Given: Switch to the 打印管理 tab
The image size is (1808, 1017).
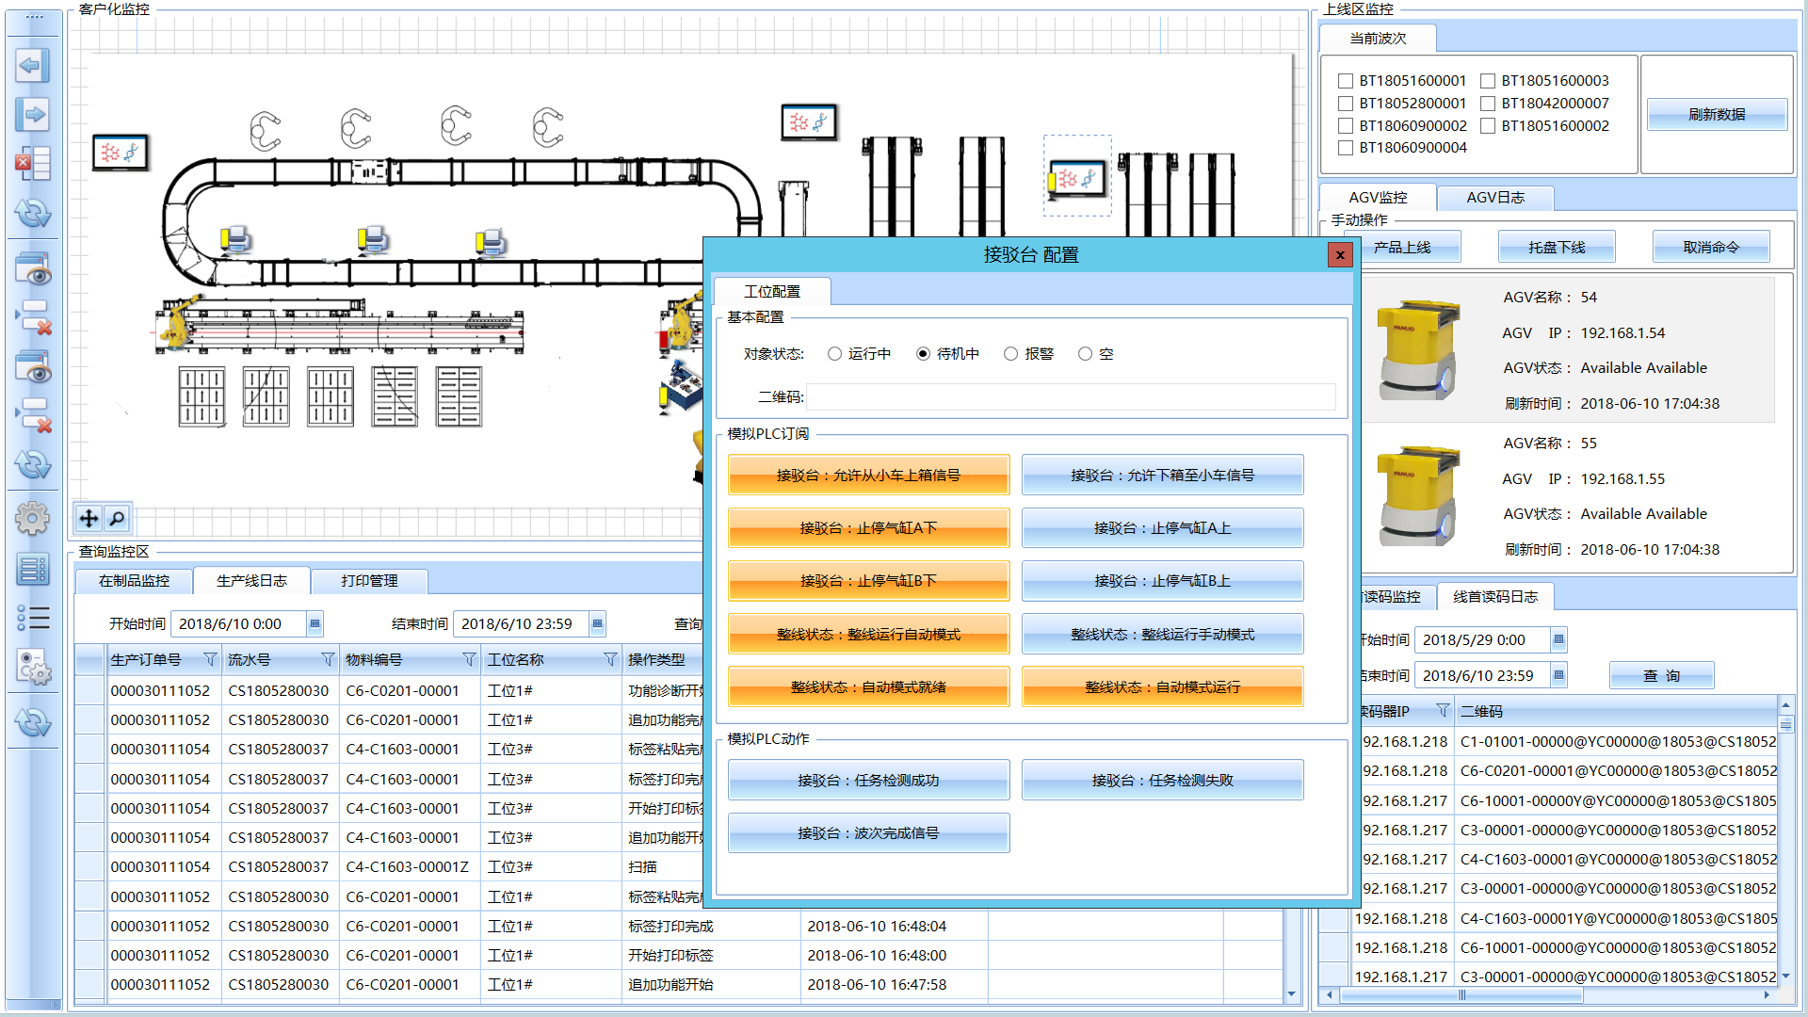Looking at the screenshot, I should pyautogui.click(x=369, y=581).
